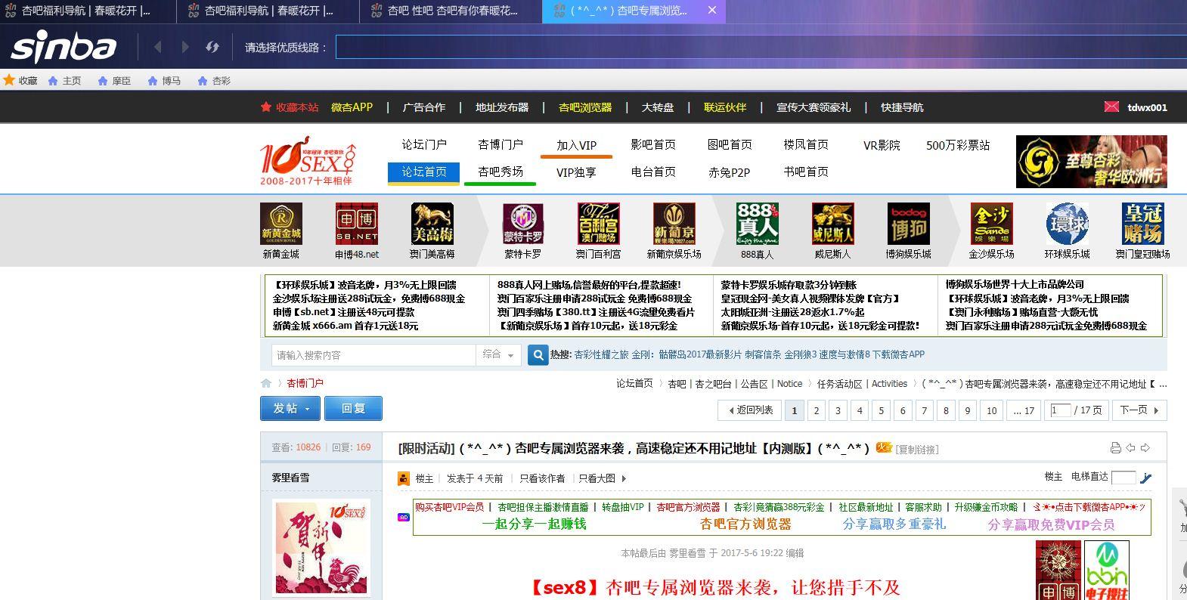The width and height of the screenshot is (1187, 600).
Task: Open 论坛门户 in the main navigation
Action: point(424,144)
